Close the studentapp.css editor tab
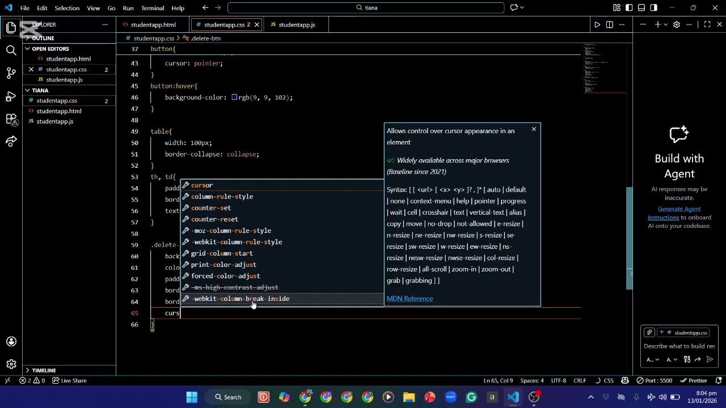Image resolution: width=726 pixels, height=408 pixels. click(x=257, y=25)
